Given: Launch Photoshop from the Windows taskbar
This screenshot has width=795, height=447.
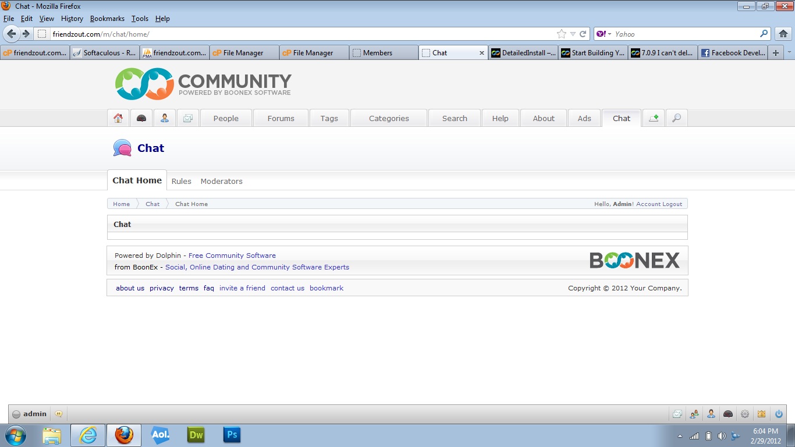Looking at the screenshot, I should [232, 435].
